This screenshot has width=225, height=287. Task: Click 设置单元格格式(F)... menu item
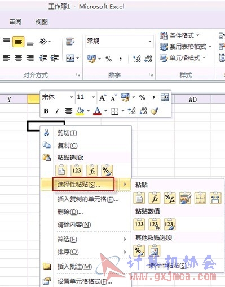pyautogui.click(x=85, y=281)
